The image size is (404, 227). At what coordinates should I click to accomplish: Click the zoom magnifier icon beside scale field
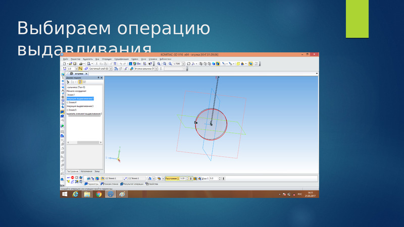point(170,64)
